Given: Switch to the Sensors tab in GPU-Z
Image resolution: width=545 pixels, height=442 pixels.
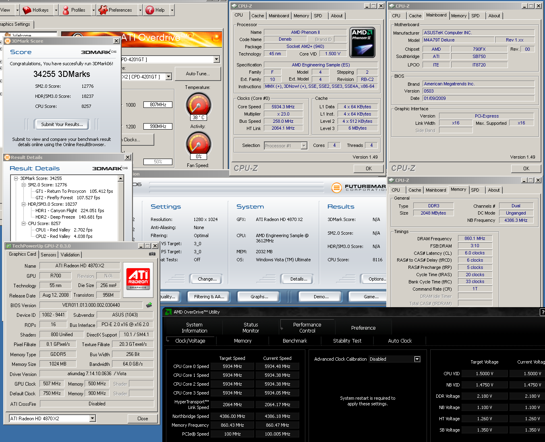Looking at the screenshot, I should [x=48, y=255].
